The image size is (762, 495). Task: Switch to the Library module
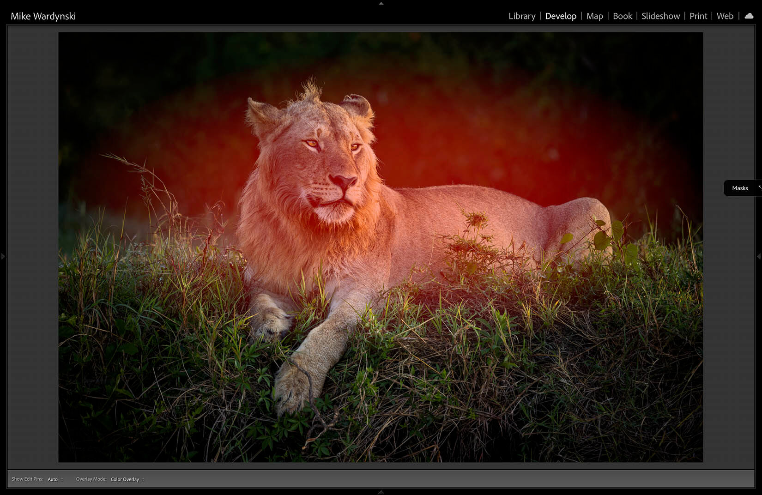tap(522, 16)
